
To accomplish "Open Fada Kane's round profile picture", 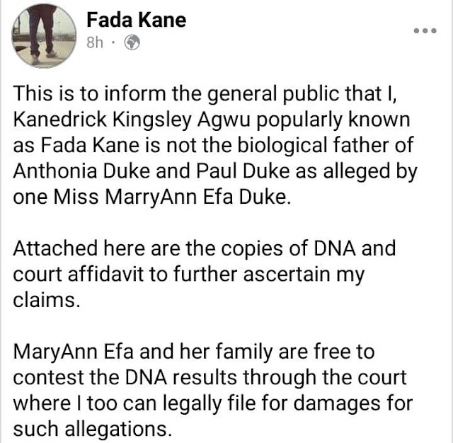I will point(44,36).
